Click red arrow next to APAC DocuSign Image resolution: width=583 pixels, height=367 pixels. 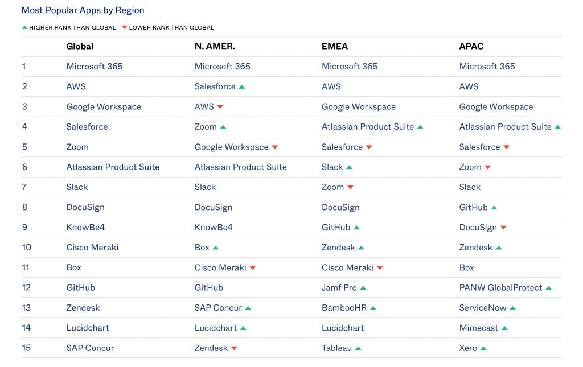503,228
